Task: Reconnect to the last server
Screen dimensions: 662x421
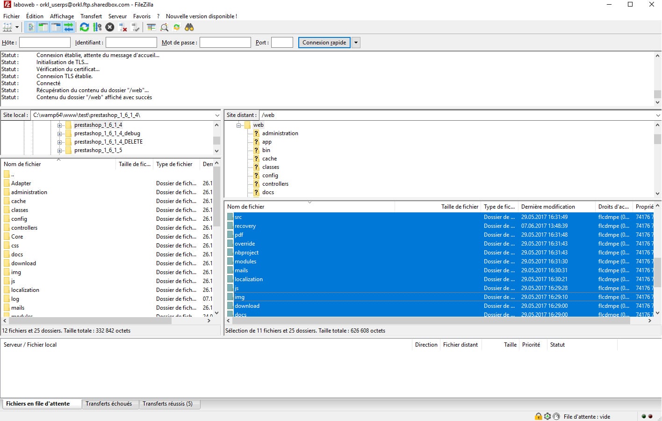Action: 136,27
